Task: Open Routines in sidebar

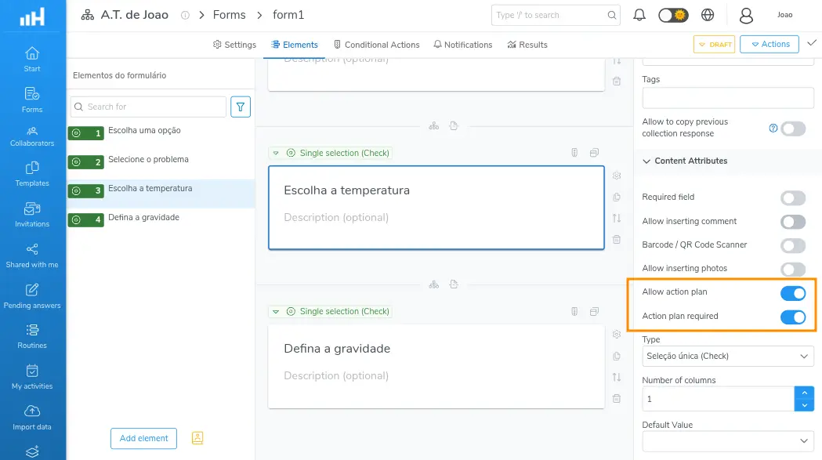Action: (32, 337)
